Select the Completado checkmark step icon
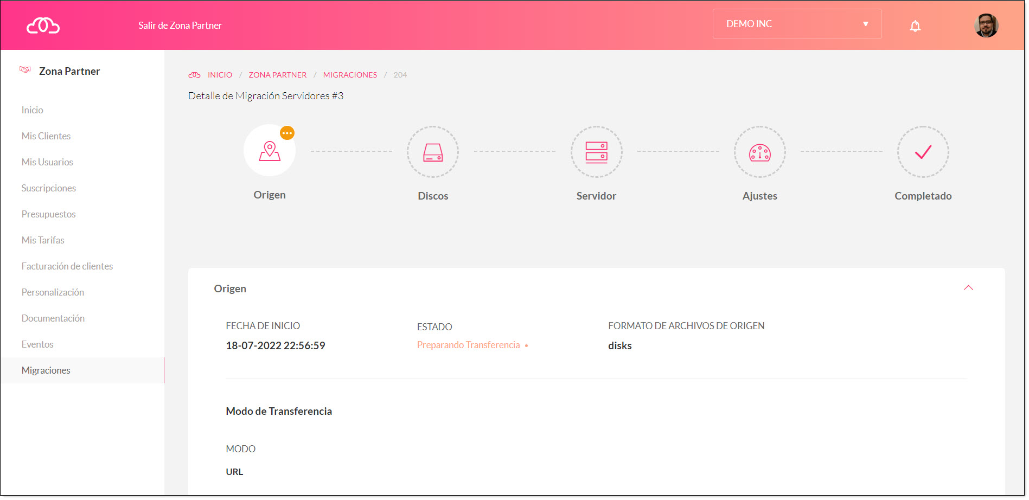This screenshot has height=500, width=1029. tap(923, 152)
